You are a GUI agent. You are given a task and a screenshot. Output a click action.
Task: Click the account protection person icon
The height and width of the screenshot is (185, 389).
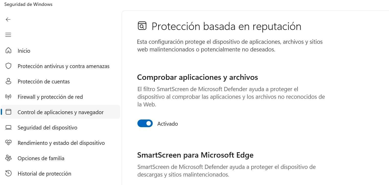(8, 81)
